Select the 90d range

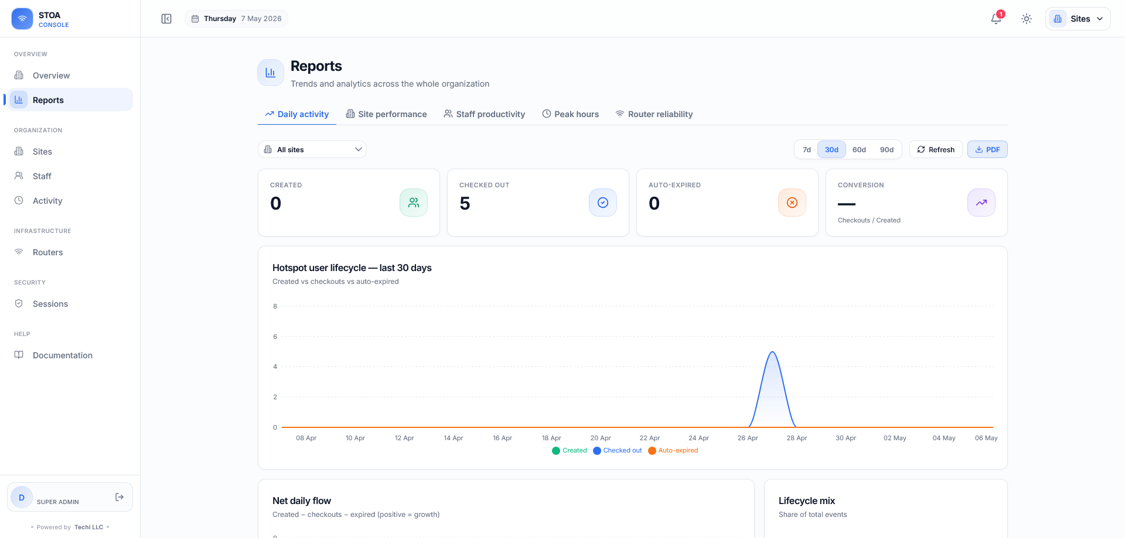tap(887, 150)
